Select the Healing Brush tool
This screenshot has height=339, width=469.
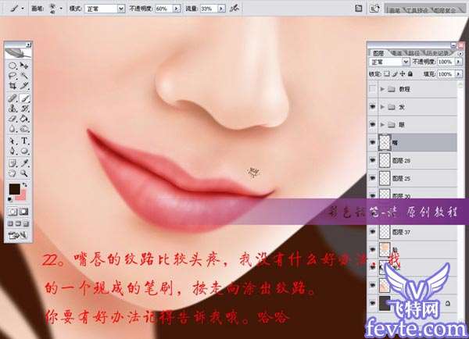click(x=13, y=98)
